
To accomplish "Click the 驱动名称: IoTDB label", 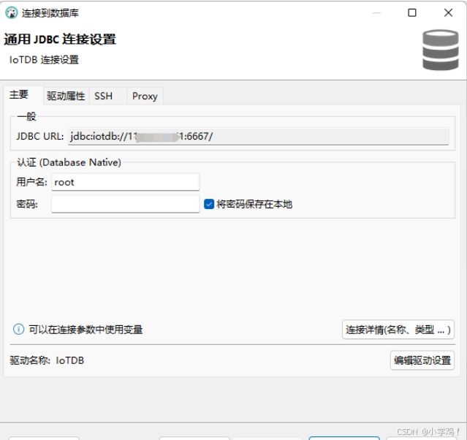I will [x=47, y=360].
